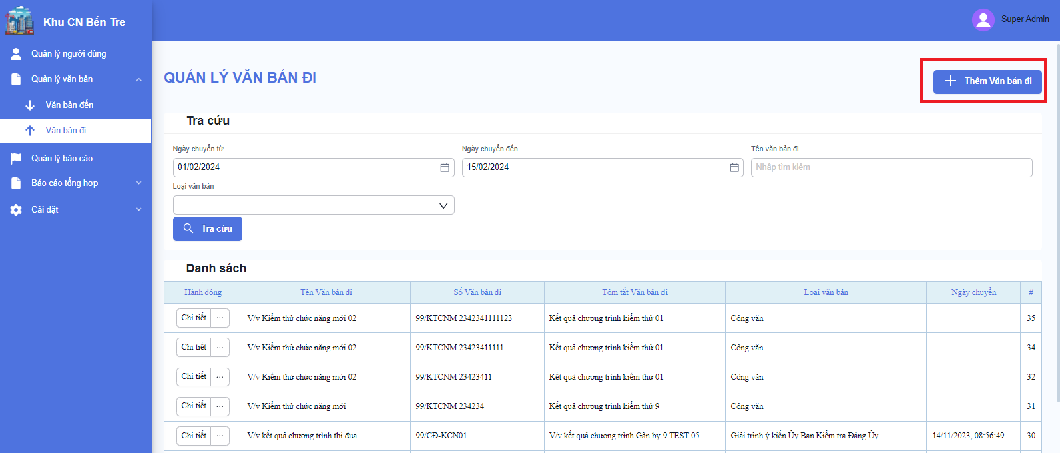Collapse the Quản lý văn bản submenu chevron

click(139, 79)
